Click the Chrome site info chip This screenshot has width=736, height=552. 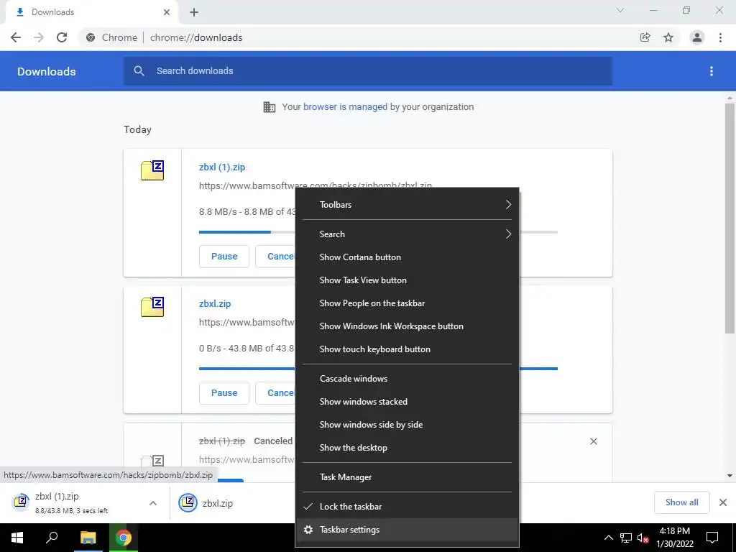coord(112,37)
